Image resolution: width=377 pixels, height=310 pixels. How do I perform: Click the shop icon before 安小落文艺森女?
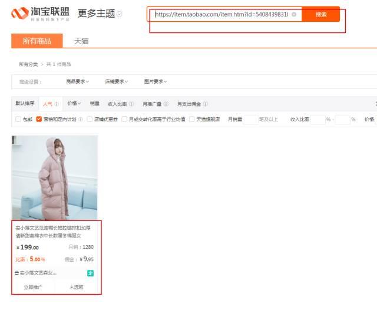pyautogui.click(x=17, y=273)
